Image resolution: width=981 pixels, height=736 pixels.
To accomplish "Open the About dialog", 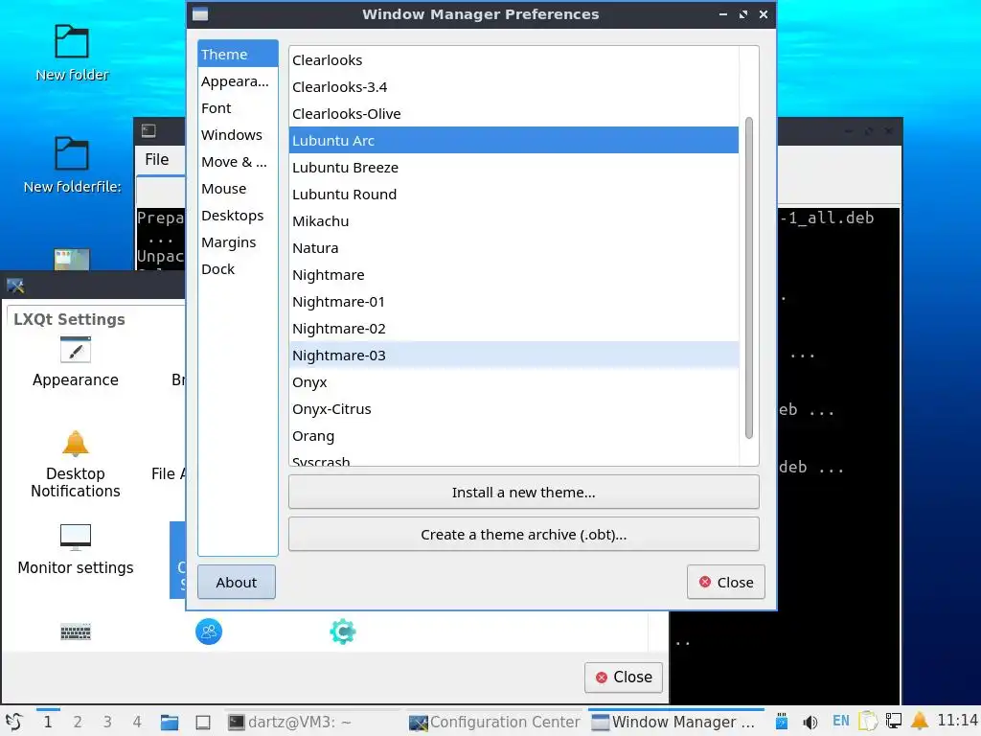I will click(237, 582).
